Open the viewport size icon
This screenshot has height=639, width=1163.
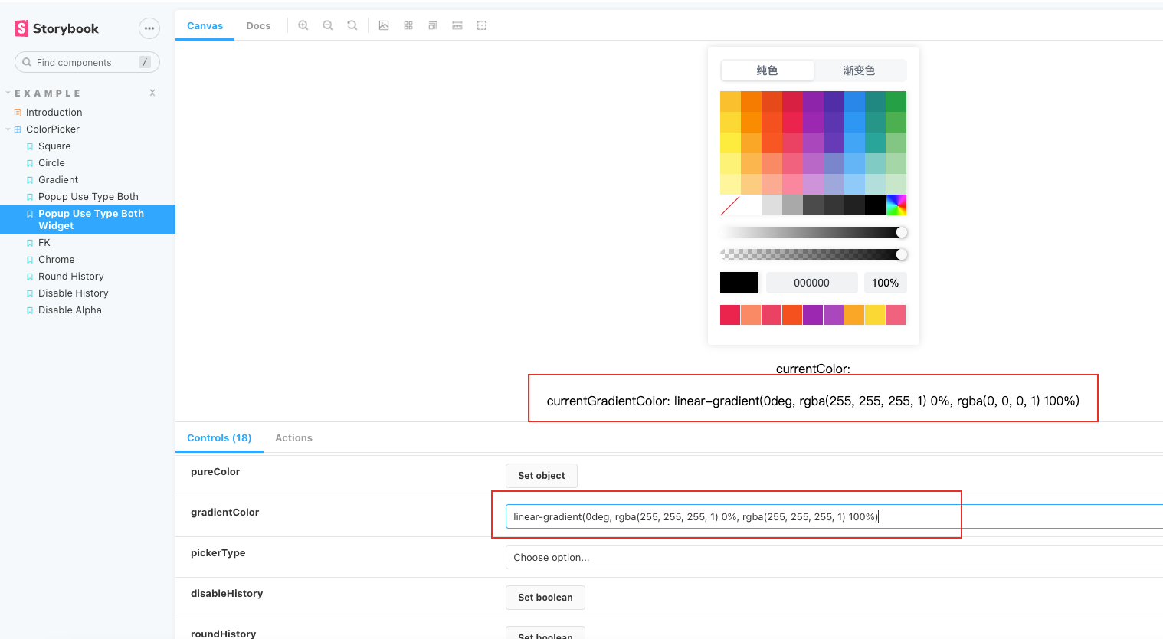tap(433, 25)
